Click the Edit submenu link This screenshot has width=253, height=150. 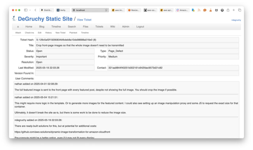[40, 33]
